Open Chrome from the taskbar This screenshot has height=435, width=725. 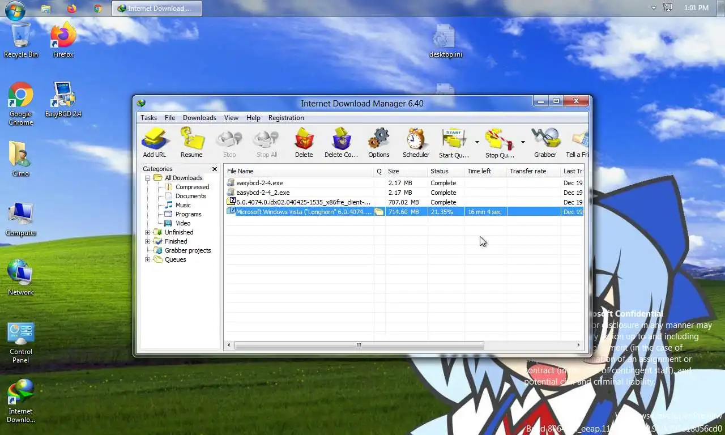click(x=97, y=8)
